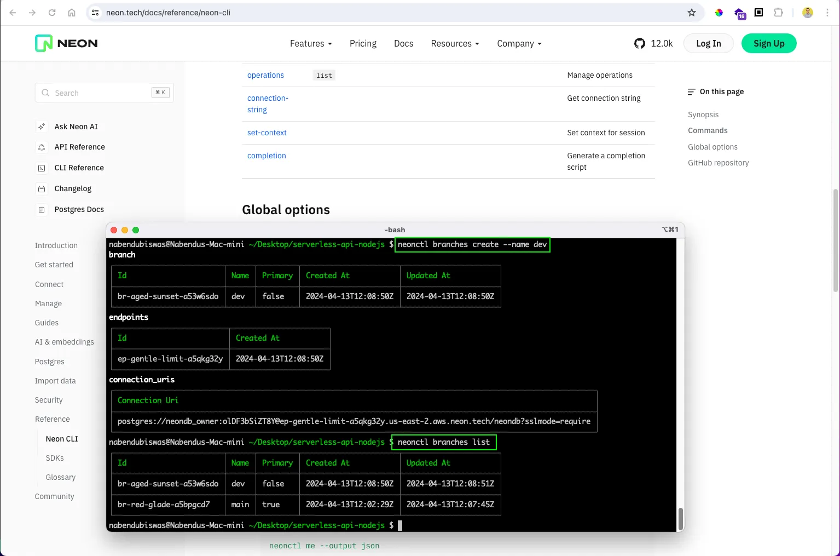840x556 pixels.
Task: Open the Docs page
Action: pyautogui.click(x=403, y=43)
